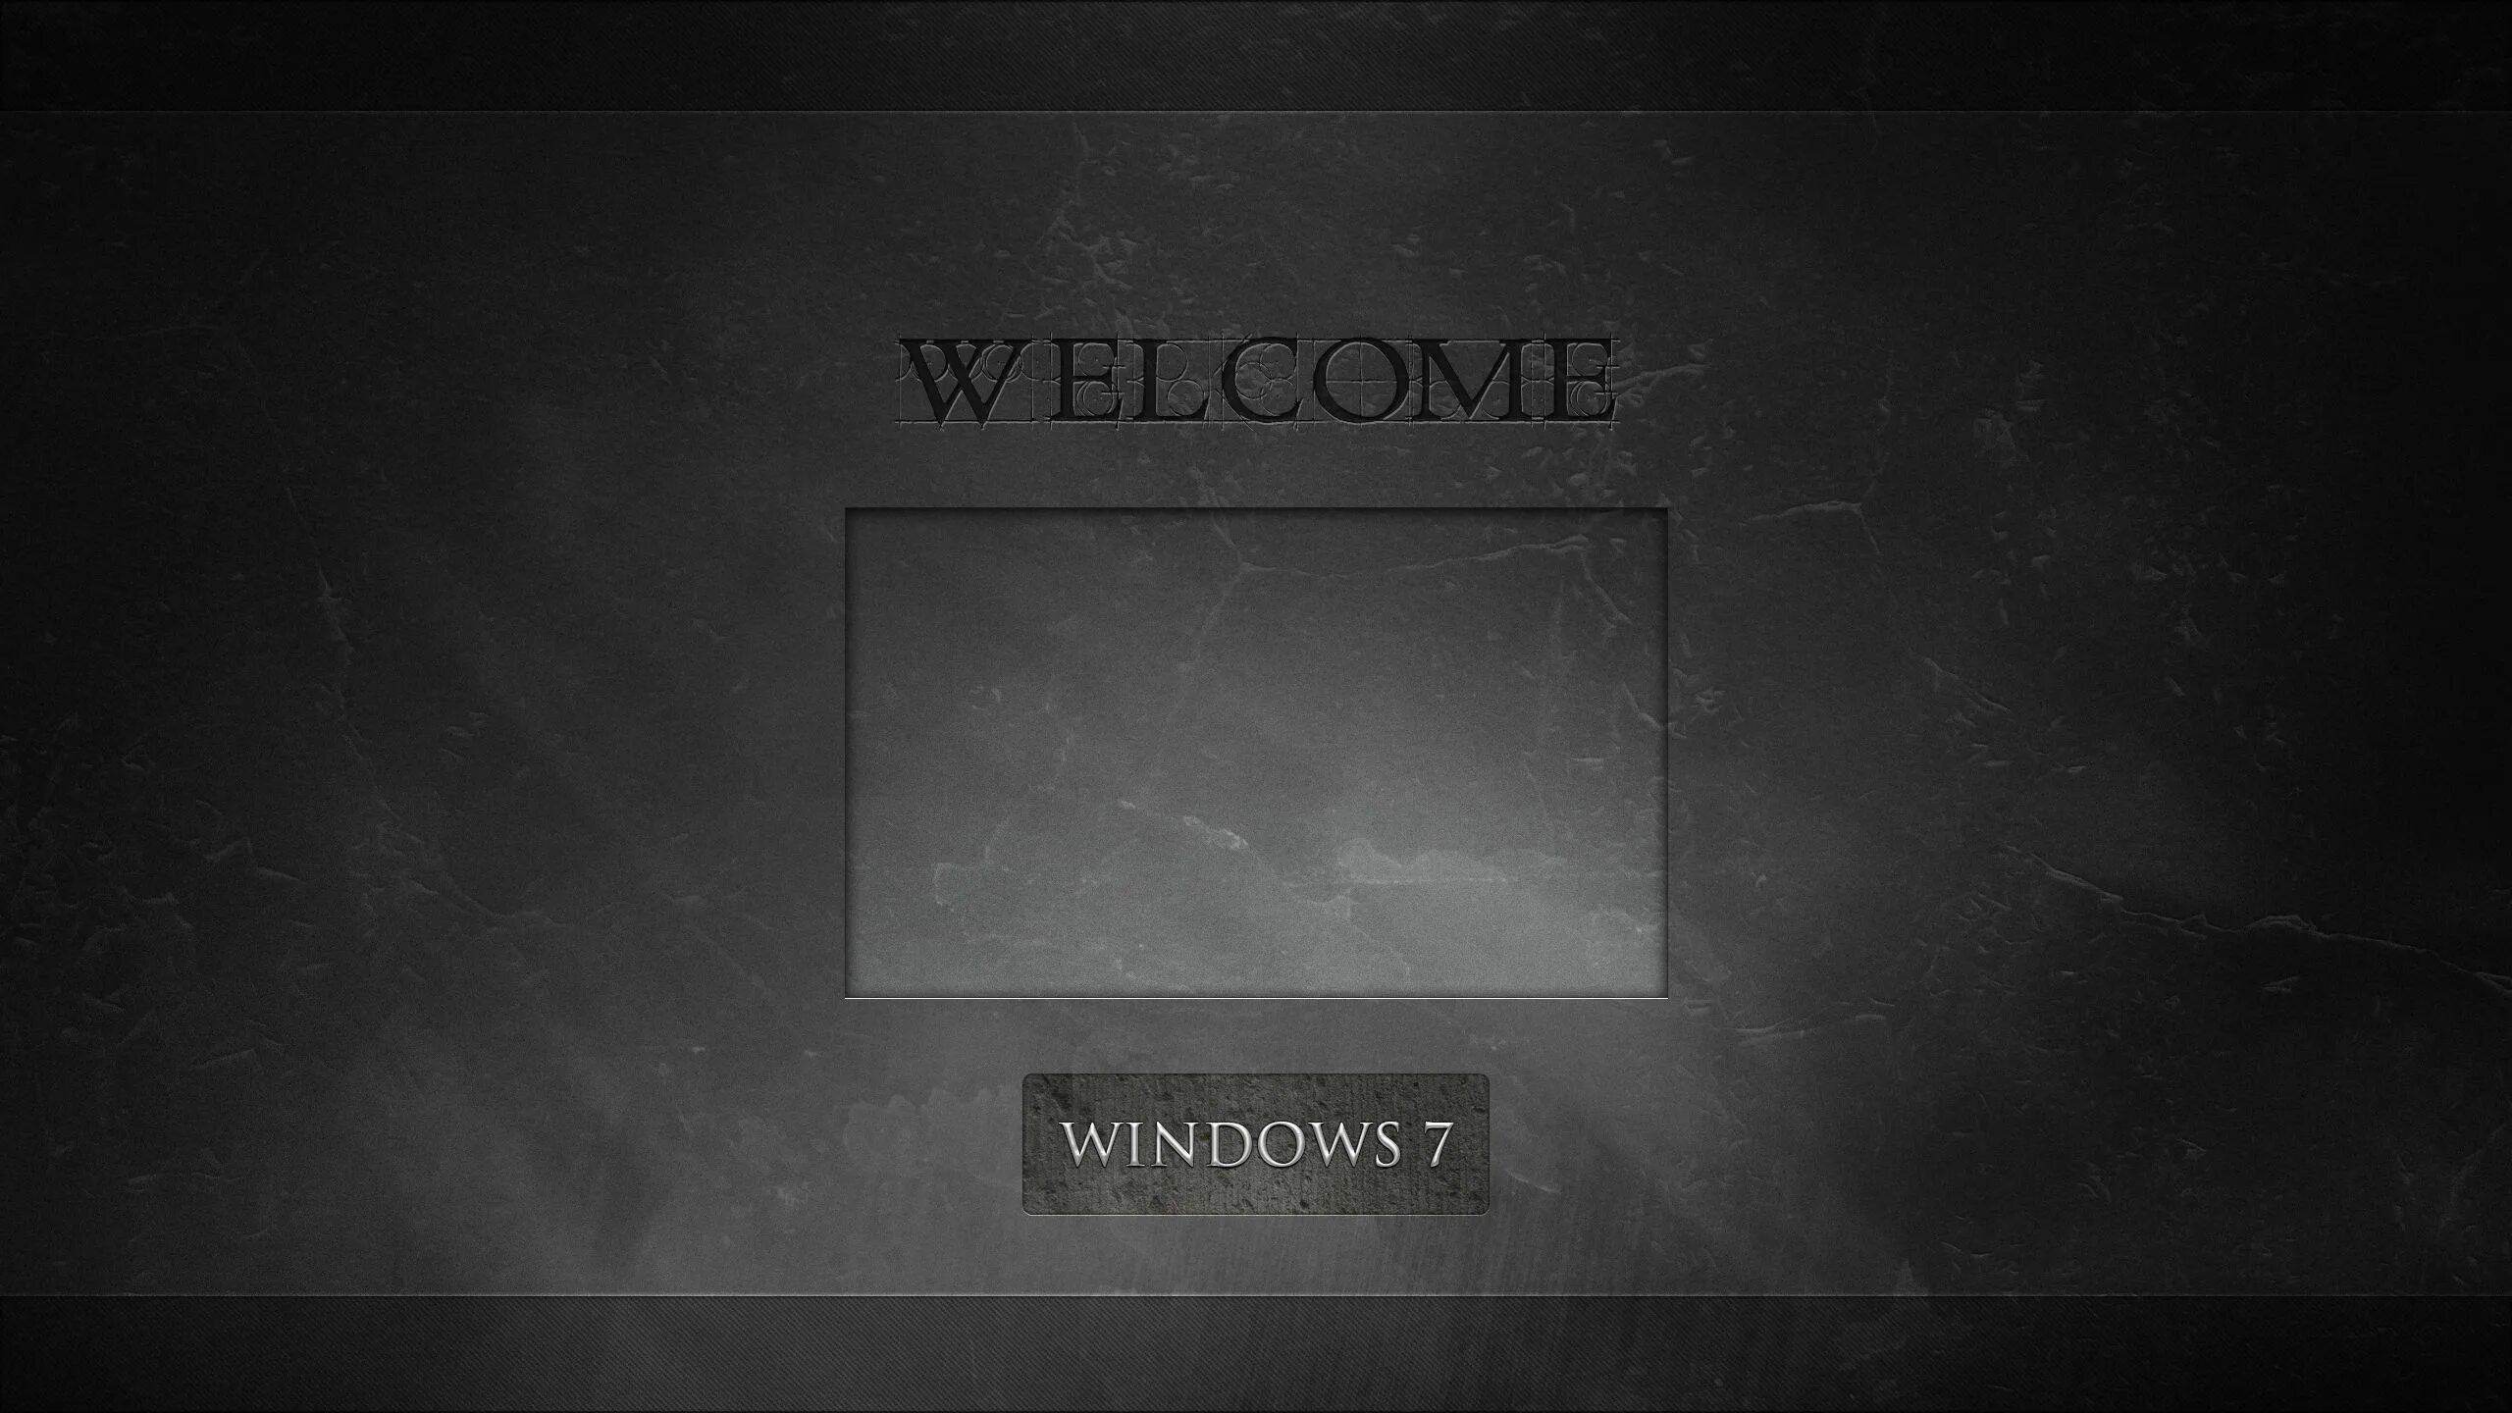Click the WELCOME title text
2512x1413 pixels.
pos(1254,376)
